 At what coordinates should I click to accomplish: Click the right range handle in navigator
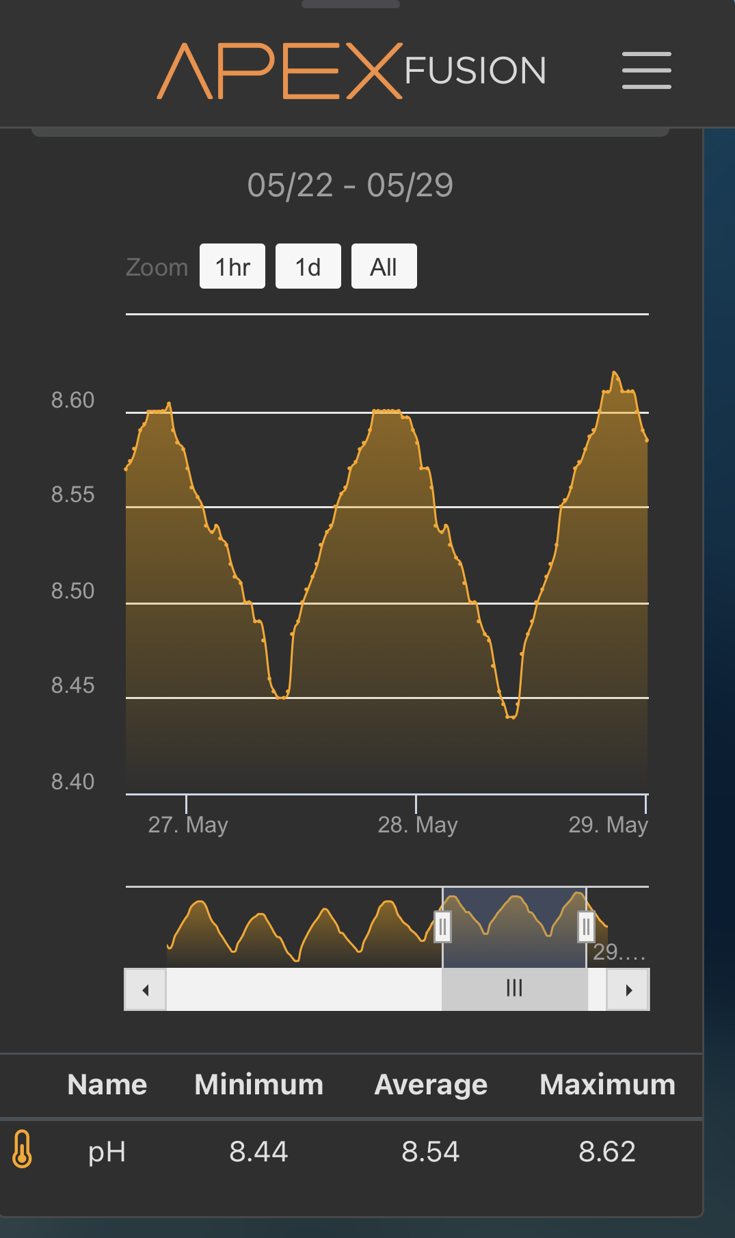[586, 927]
